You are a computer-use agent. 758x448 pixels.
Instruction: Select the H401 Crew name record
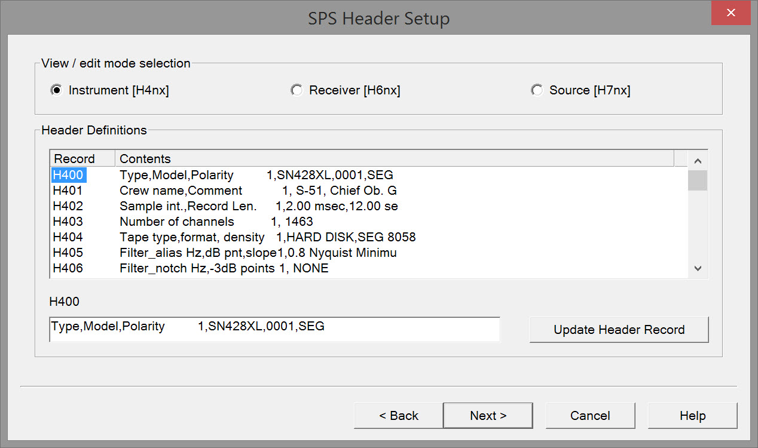tap(68, 191)
